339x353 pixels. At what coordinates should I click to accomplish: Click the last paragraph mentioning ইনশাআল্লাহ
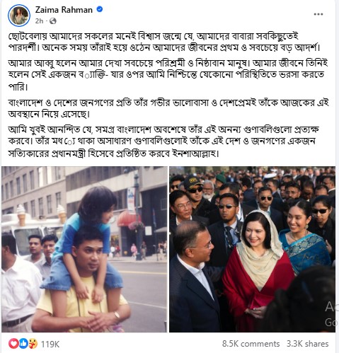(x=163, y=141)
